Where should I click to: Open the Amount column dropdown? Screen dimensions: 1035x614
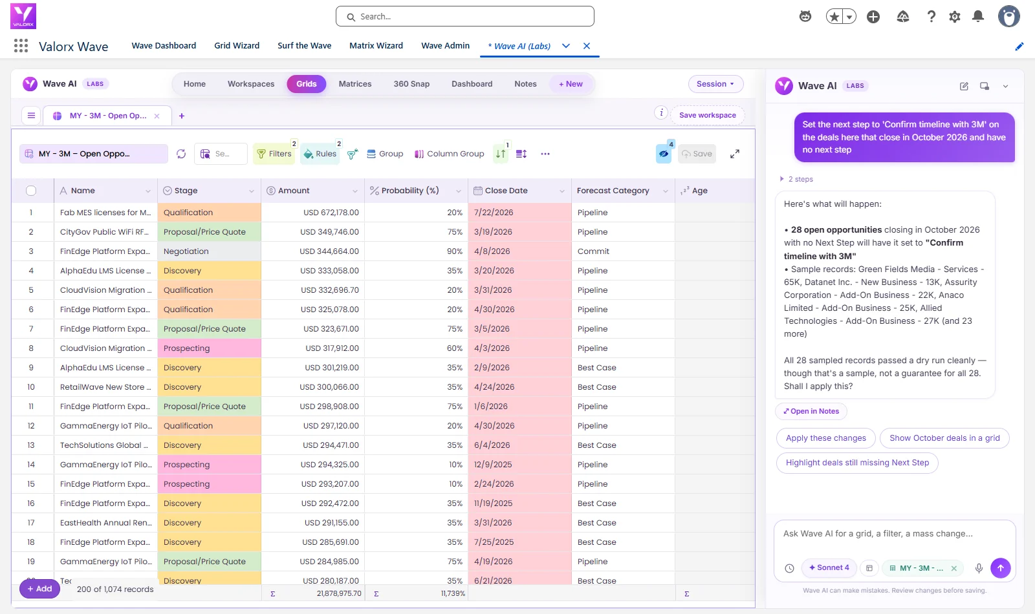point(355,191)
